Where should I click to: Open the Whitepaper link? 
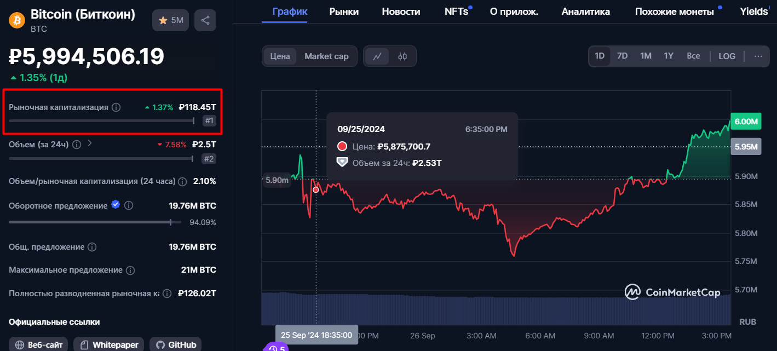coord(110,344)
